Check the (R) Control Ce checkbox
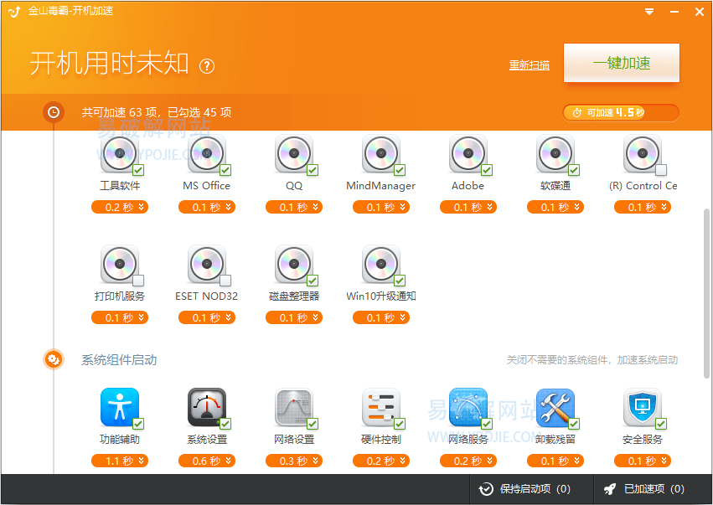This screenshot has width=713, height=505. [x=661, y=170]
